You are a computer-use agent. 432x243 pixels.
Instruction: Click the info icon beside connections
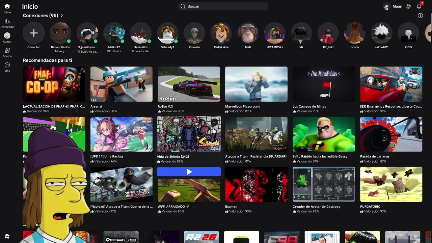click(420, 16)
